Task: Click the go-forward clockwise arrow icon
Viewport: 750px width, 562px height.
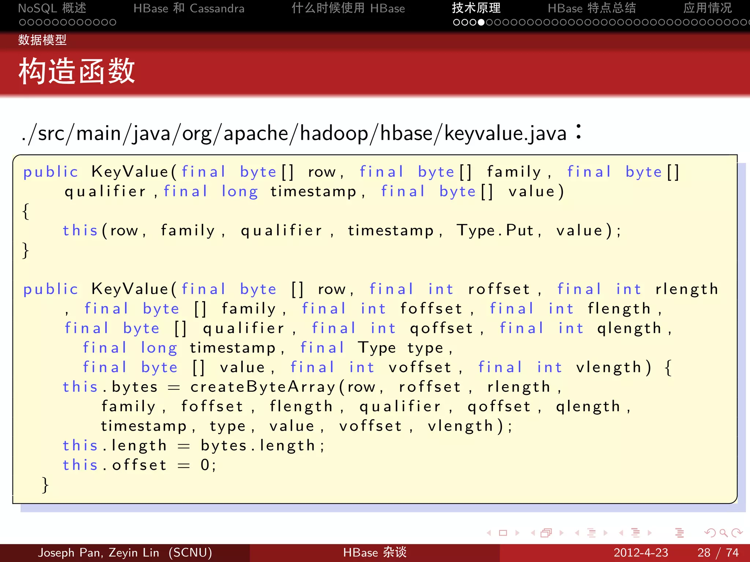Action: (x=737, y=533)
